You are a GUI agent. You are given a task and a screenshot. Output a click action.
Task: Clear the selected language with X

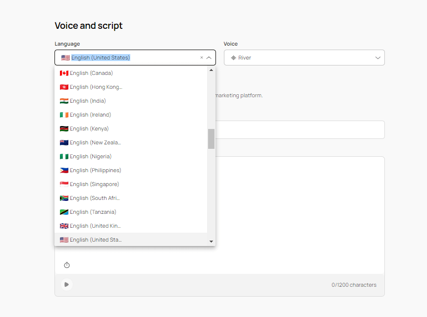pos(202,58)
